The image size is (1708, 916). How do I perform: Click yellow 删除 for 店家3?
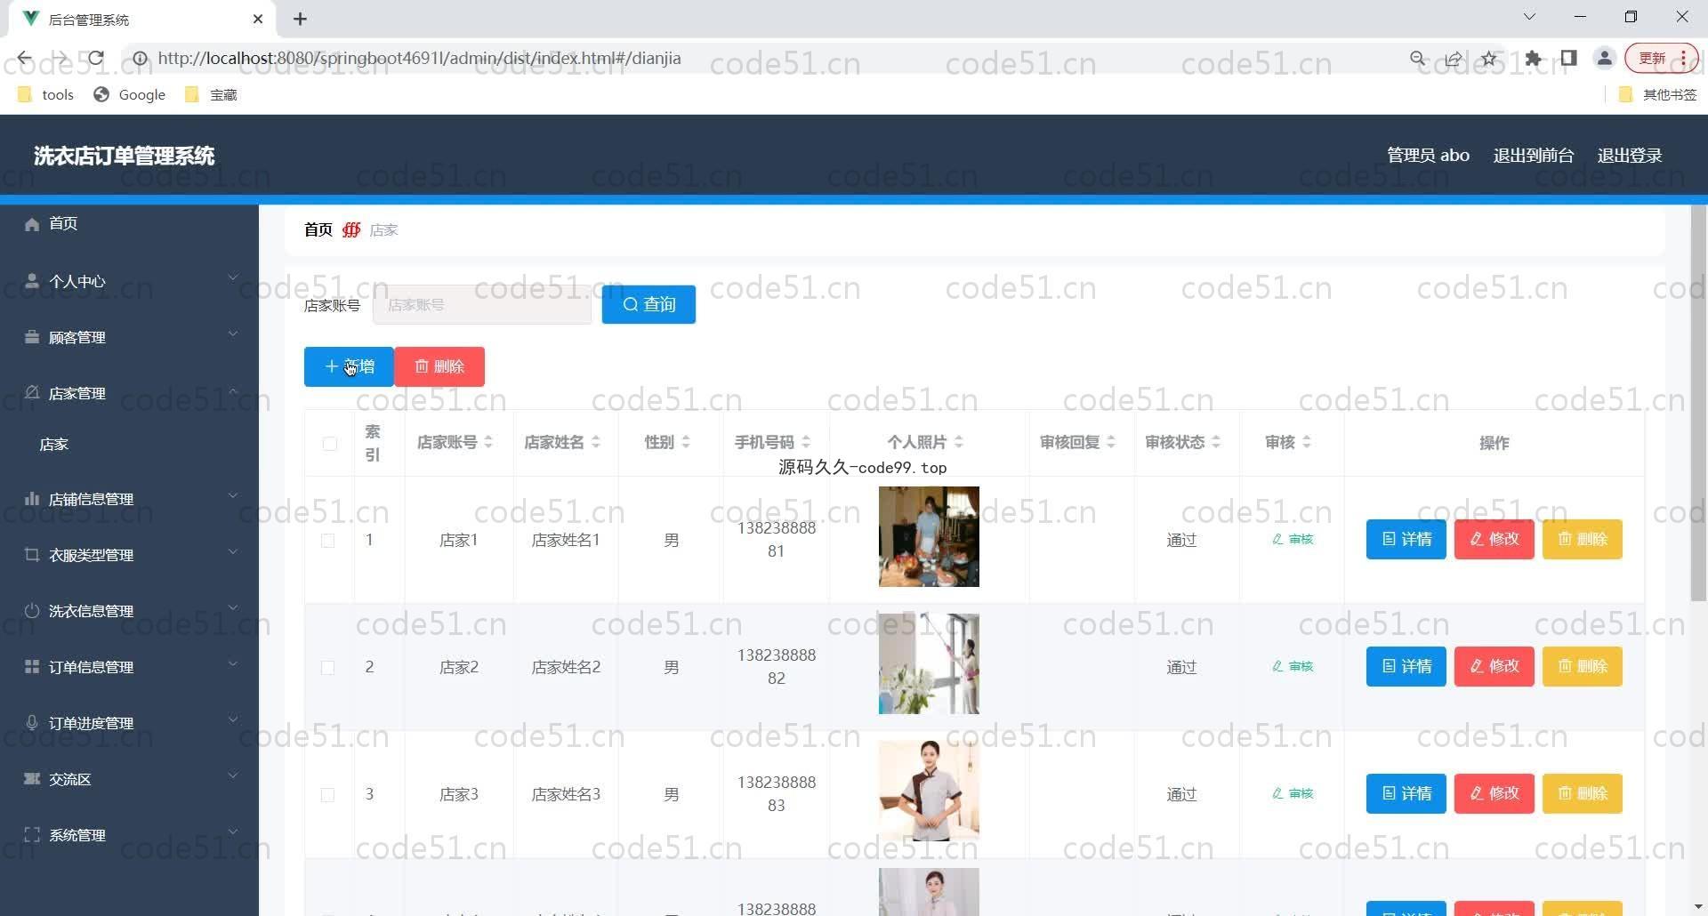click(1583, 793)
